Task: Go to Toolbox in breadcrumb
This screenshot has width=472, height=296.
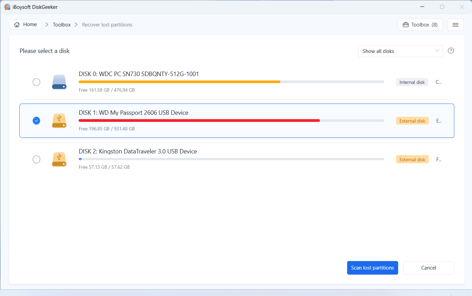Action: tap(62, 25)
